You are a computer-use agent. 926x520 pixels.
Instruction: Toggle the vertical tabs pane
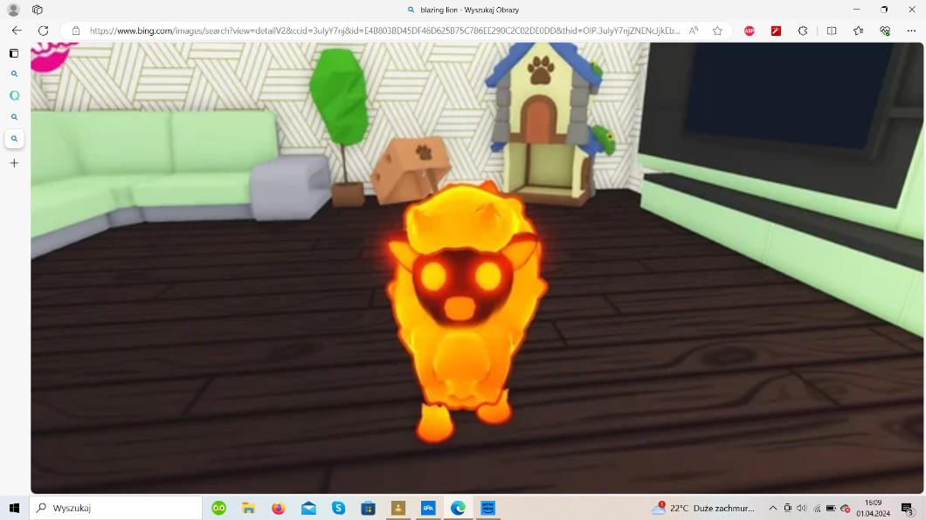pyautogui.click(x=14, y=53)
